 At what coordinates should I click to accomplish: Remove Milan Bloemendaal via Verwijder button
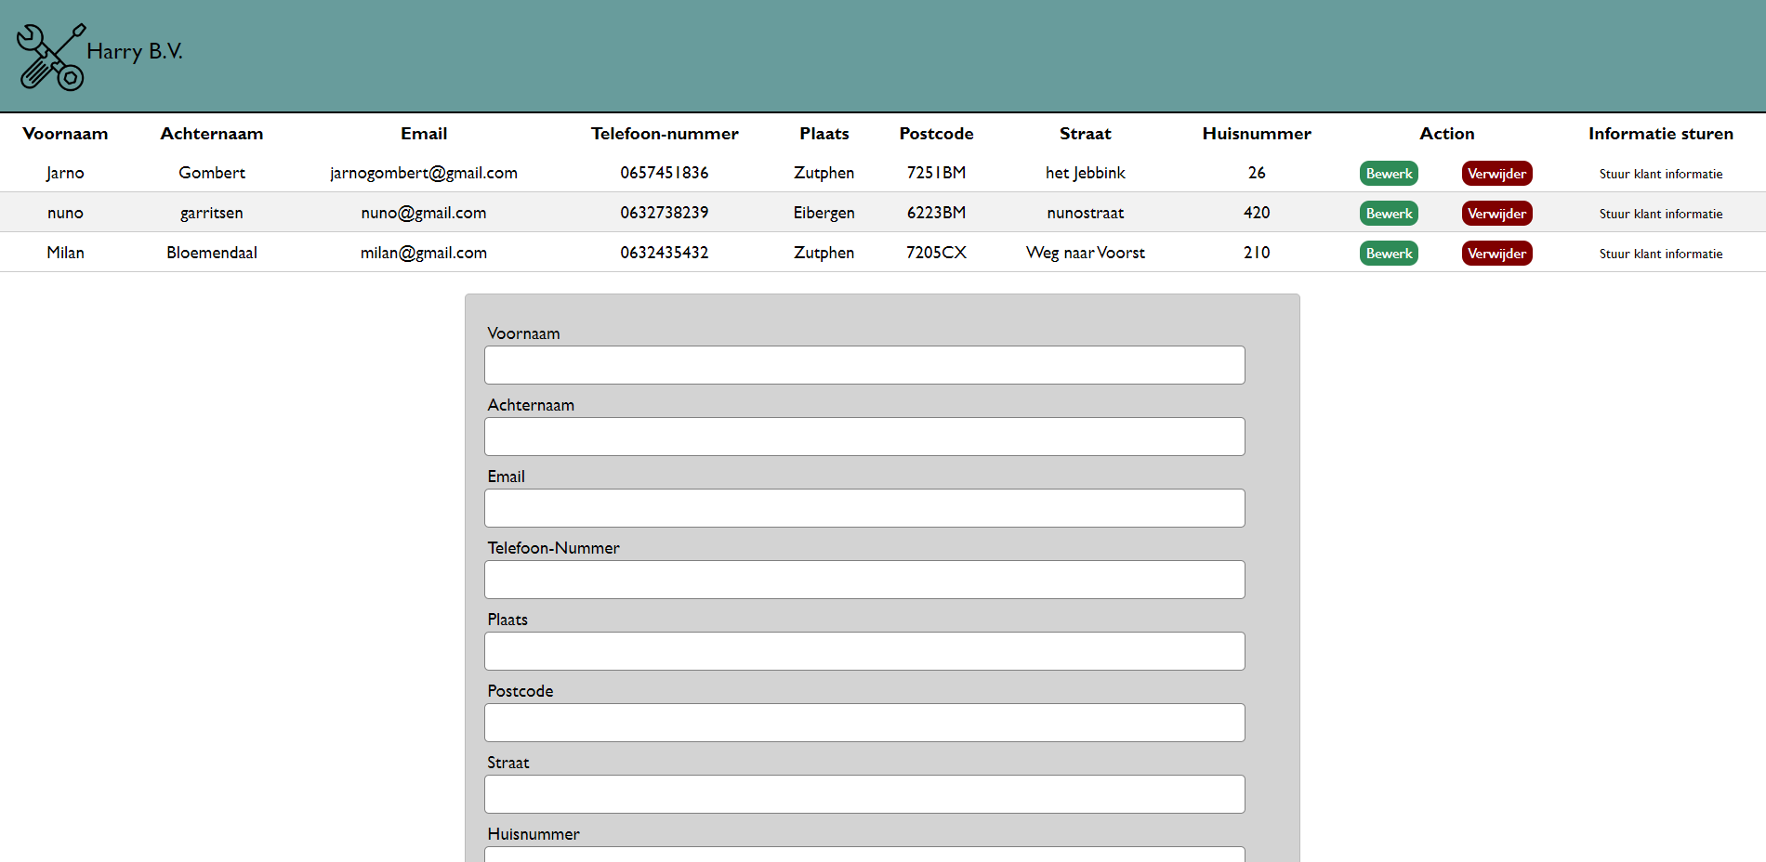1496,254
